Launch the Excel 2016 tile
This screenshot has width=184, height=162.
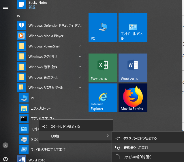click(103, 68)
